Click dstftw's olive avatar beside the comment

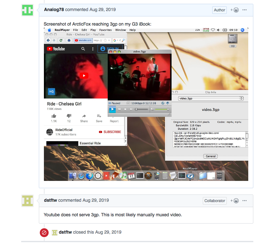tap(27, 201)
